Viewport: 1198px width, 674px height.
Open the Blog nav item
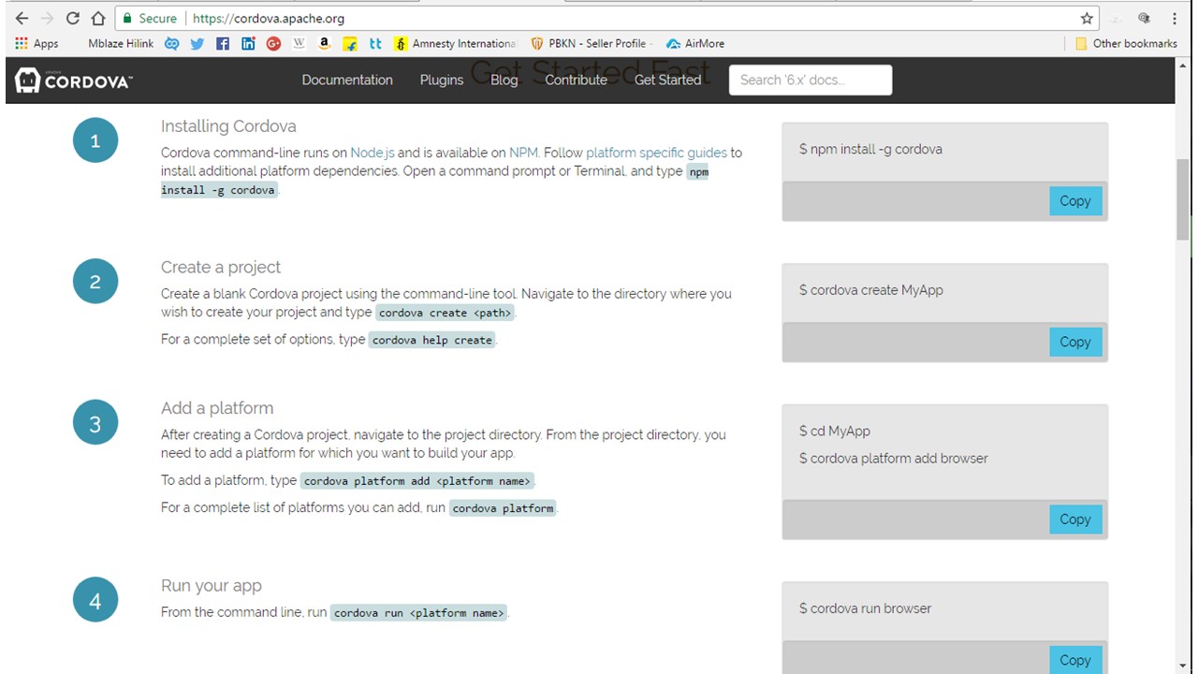[504, 80]
